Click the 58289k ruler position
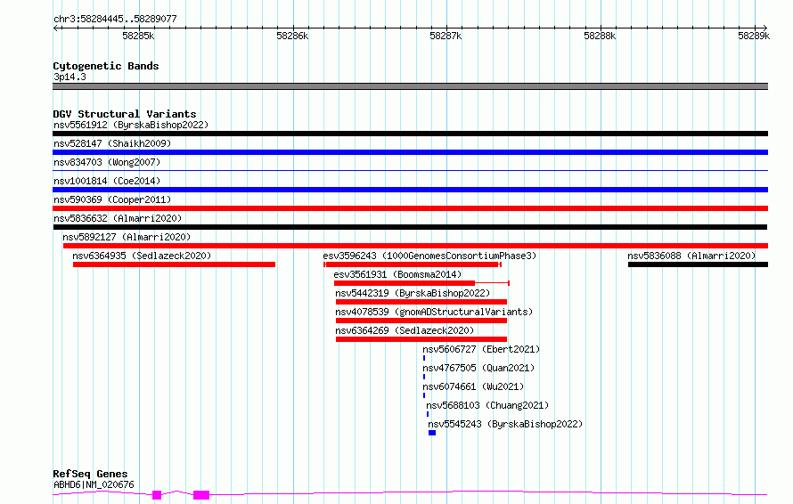This screenshot has width=793, height=504. point(754,36)
